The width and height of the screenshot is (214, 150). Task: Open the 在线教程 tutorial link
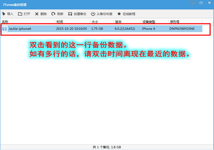click(129, 14)
